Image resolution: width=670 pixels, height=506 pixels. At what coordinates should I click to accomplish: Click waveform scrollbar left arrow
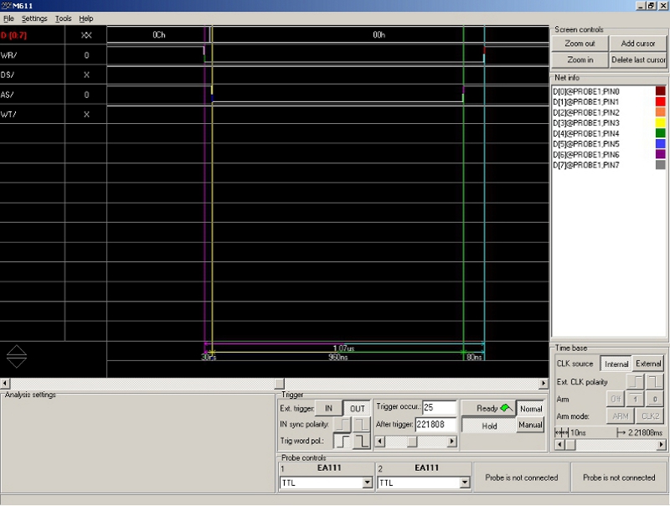pos(5,384)
